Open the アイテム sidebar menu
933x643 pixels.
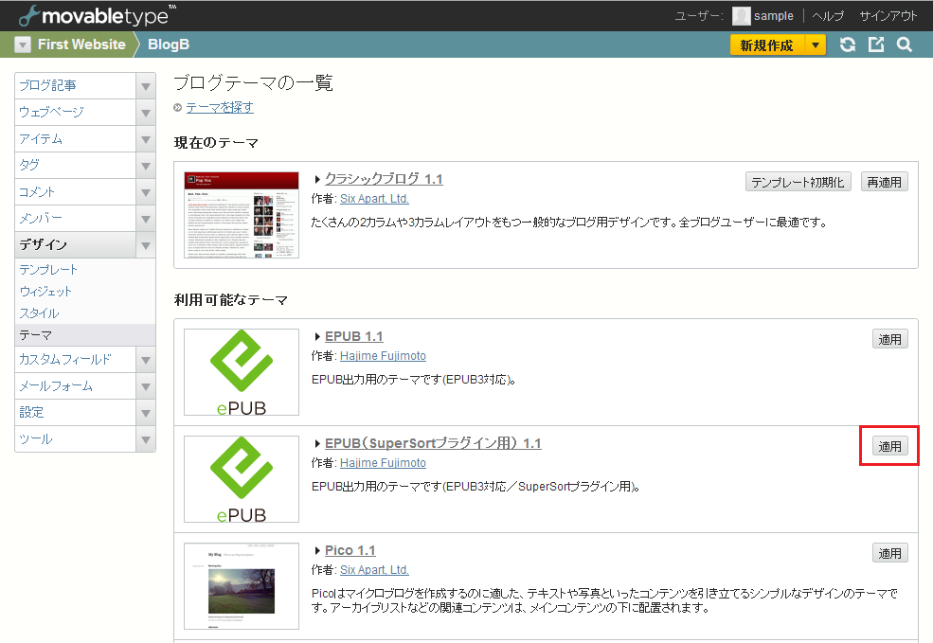pyautogui.click(x=76, y=138)
